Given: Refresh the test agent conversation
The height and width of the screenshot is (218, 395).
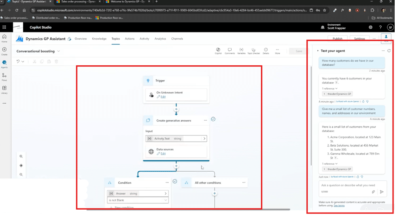Looking at the screenshot, I should tap(389, 51).
